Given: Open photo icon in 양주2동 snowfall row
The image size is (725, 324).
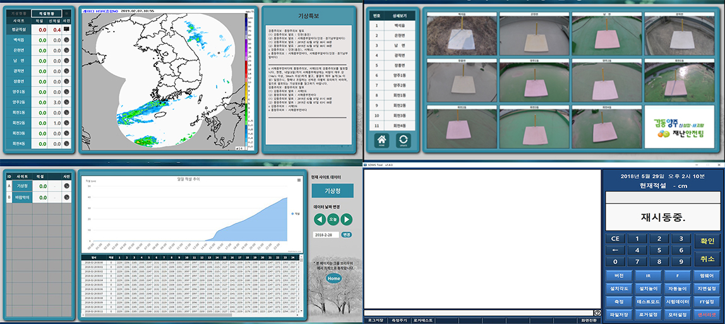Looking at the screenshot, I should pyautogui.click(x=66, y=102).
